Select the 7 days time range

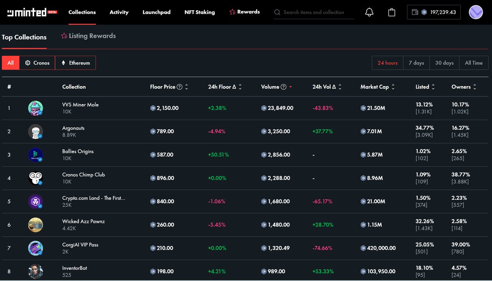(x=417, y=63)
